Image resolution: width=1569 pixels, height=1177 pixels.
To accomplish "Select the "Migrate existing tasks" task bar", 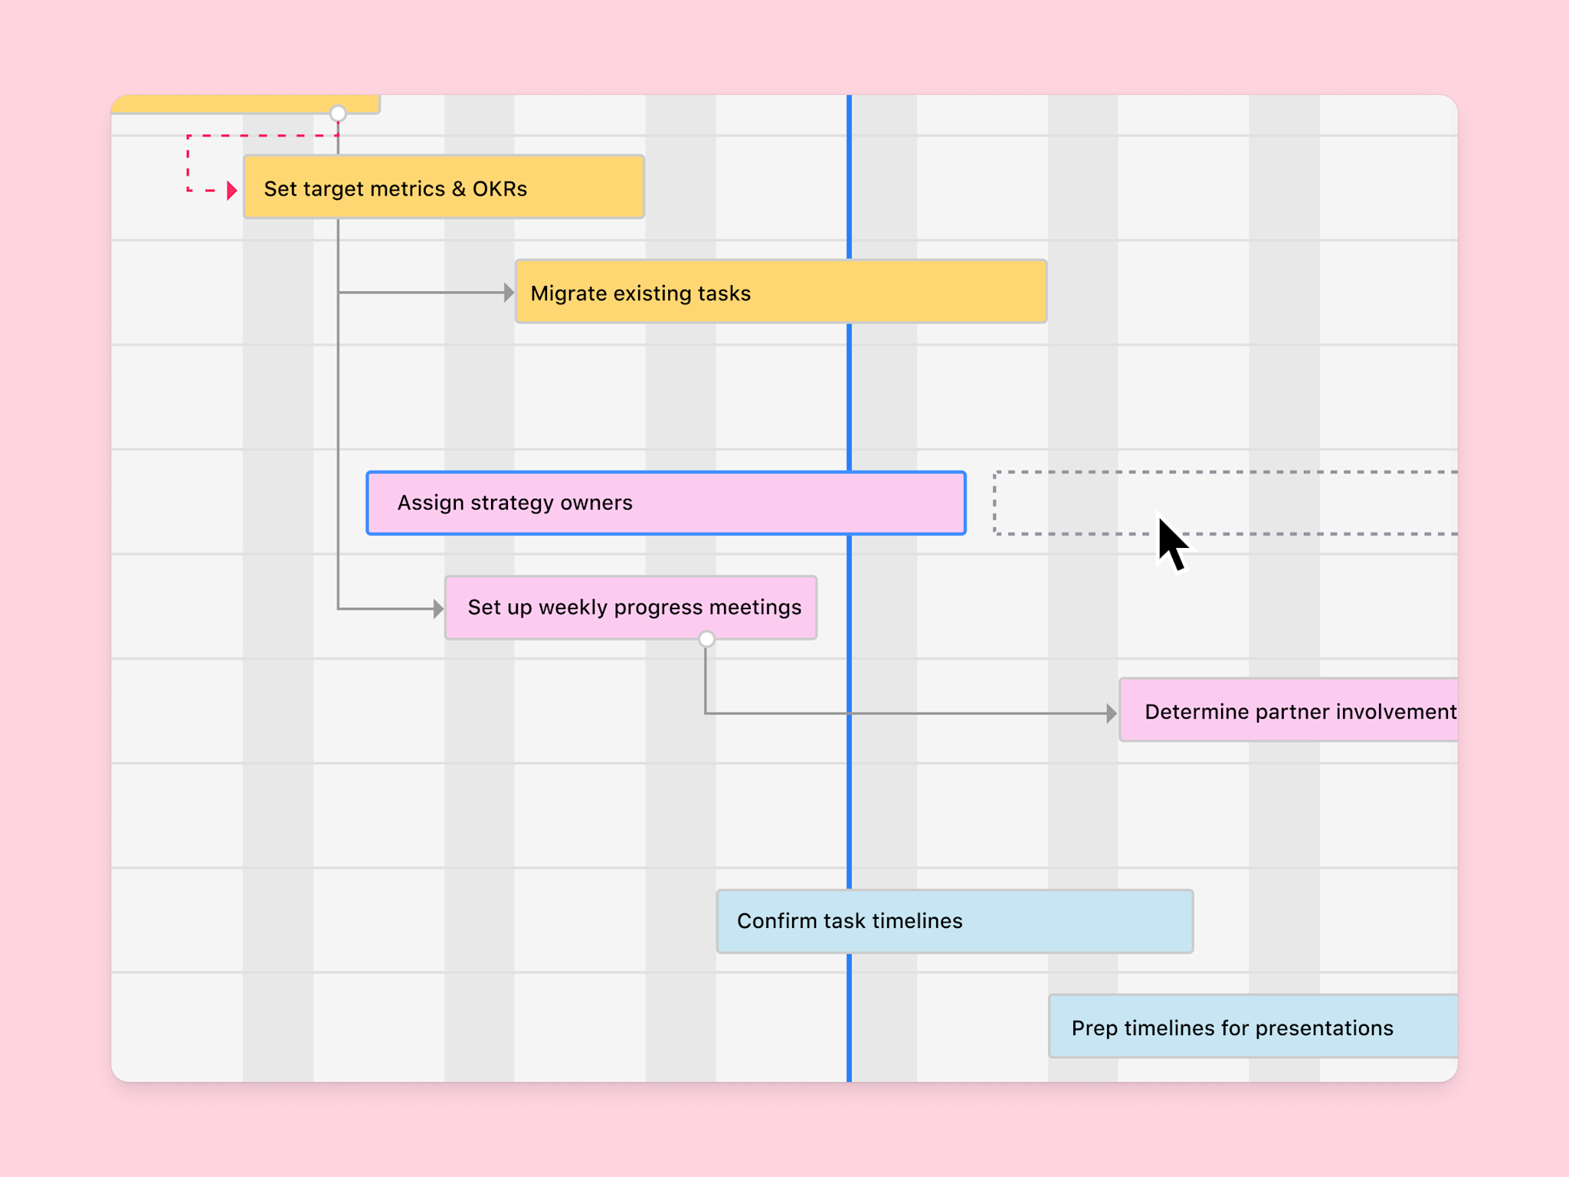I will point(780,292).
